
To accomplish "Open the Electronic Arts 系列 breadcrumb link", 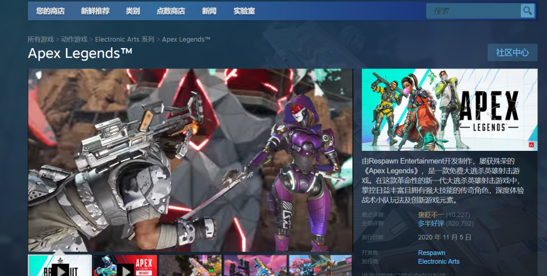I will [124, 39].
